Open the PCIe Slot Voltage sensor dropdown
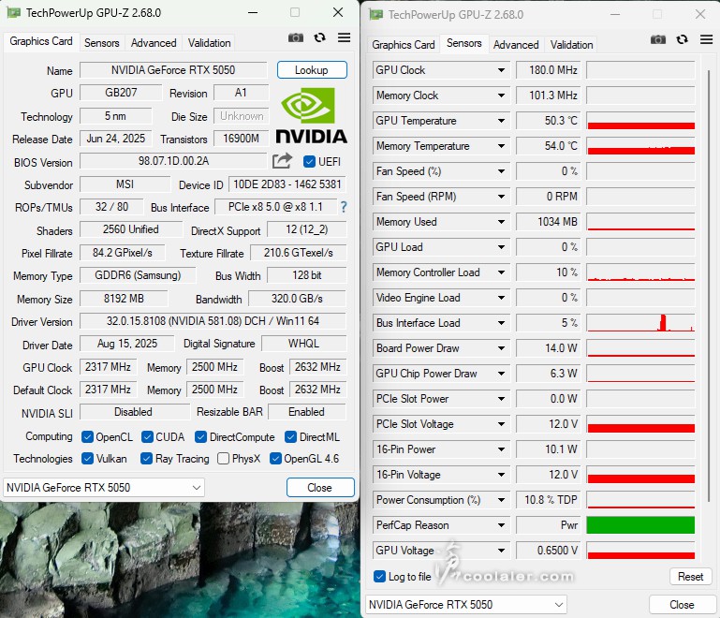Screen dimensions: 720x618 point(501,424)
